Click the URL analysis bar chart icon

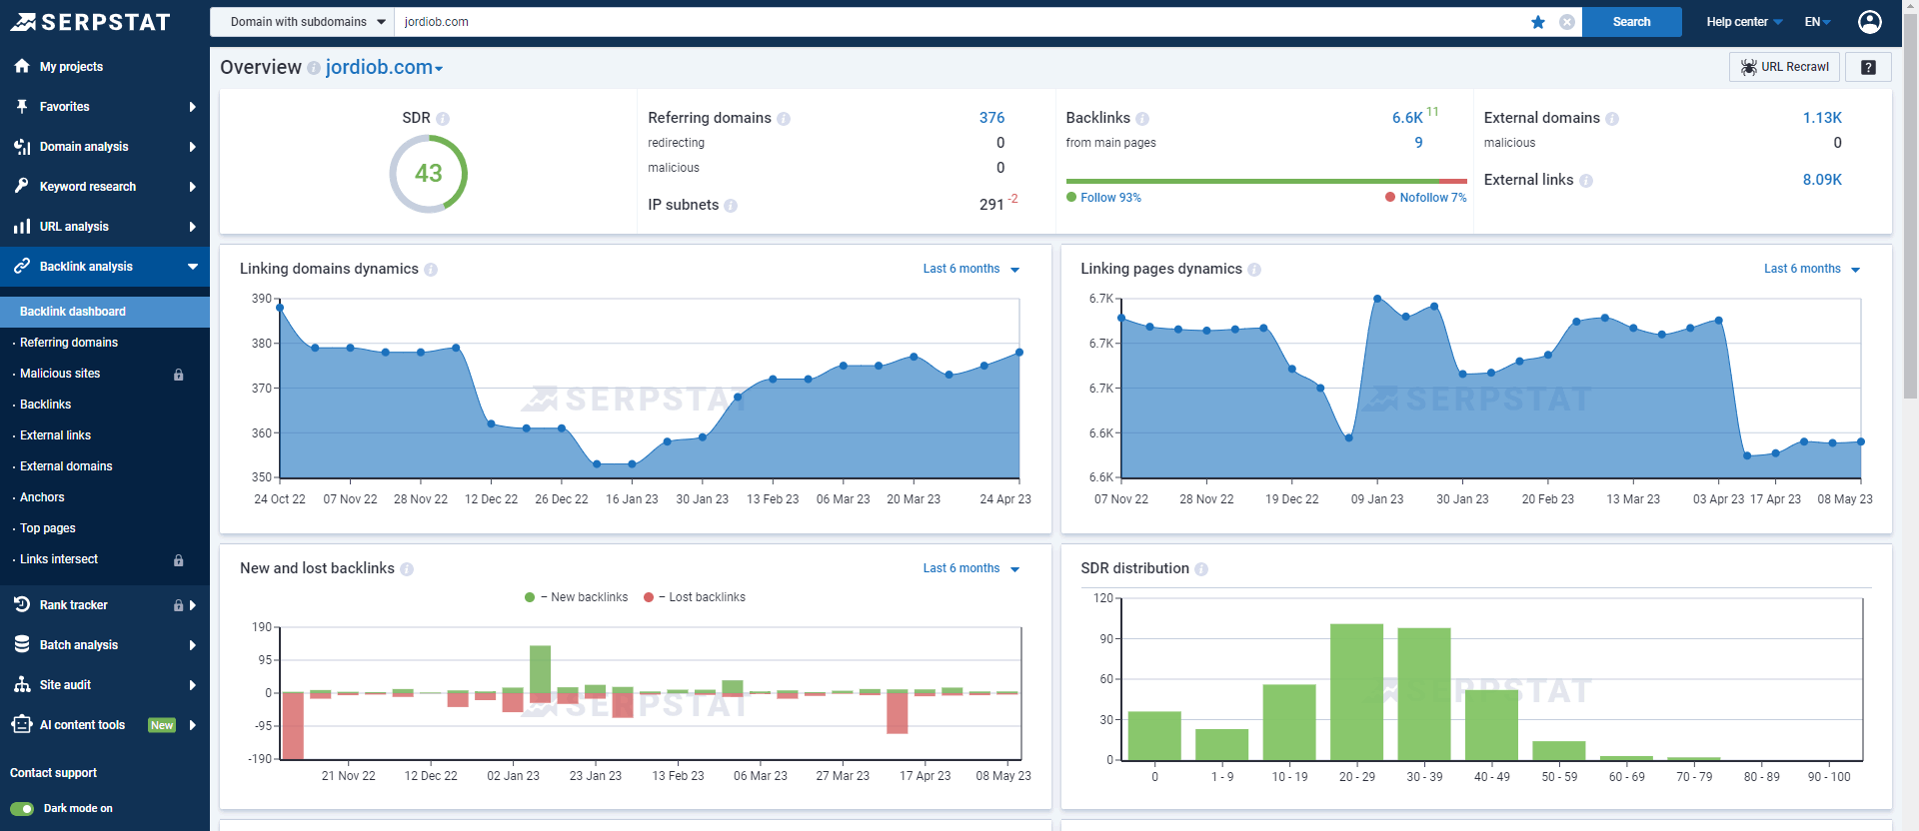click(22, 226)
